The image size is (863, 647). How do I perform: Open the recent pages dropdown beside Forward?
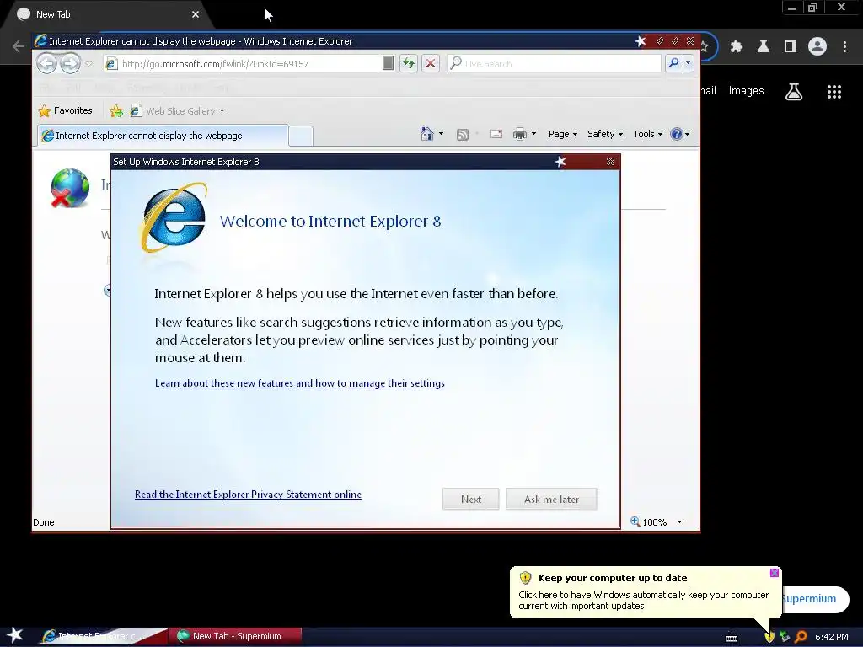(88, 64)
